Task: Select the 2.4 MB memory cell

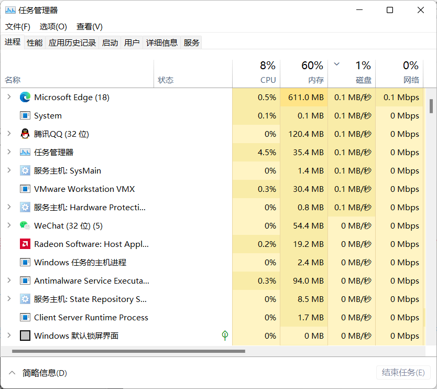Action: pos(304,263)
